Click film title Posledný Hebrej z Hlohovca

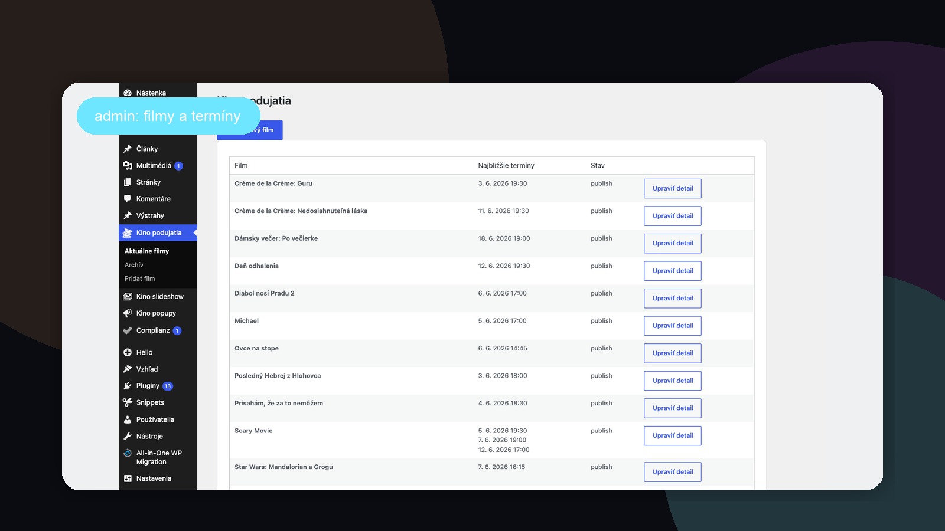pos(278,376)
